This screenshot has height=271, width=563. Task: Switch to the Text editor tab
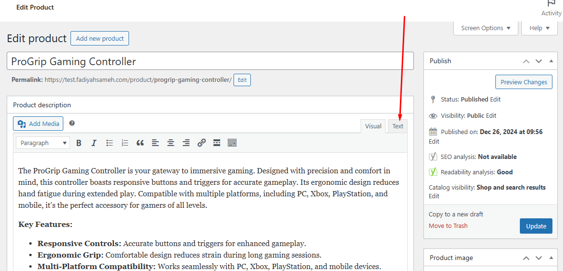pos(398,126)
